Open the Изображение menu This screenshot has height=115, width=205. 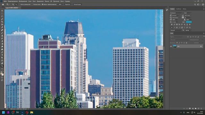(23, 1)
